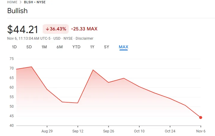Click the MAX range tab
The height and width of the screenshot is (136, 215).
point(123,47)
